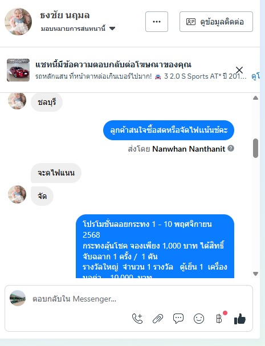Viewport: 265px width, 346px height.
Task: Click the customer profile picture in header
Action: 18,22
